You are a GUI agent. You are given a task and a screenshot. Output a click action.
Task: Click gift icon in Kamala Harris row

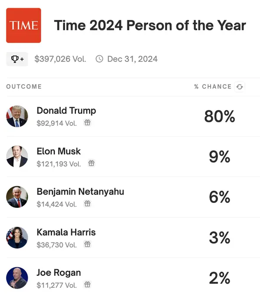click(x=87, y=244)
